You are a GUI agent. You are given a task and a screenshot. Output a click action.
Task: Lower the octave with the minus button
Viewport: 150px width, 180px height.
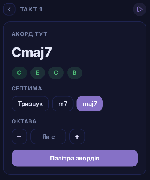pyautogui.click(x=19, y=137)
